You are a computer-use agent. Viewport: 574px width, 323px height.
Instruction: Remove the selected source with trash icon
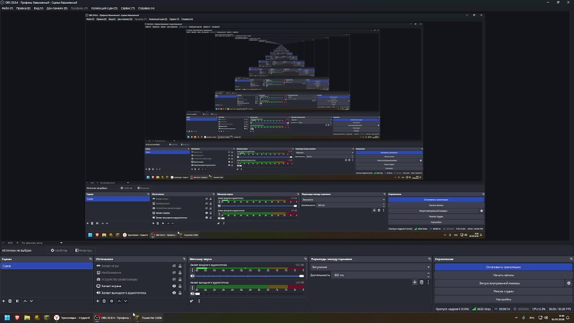(x=104, y=301)
